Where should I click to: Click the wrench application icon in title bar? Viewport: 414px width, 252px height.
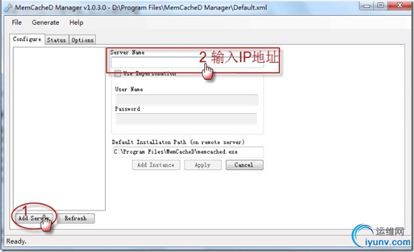[8, 8]
